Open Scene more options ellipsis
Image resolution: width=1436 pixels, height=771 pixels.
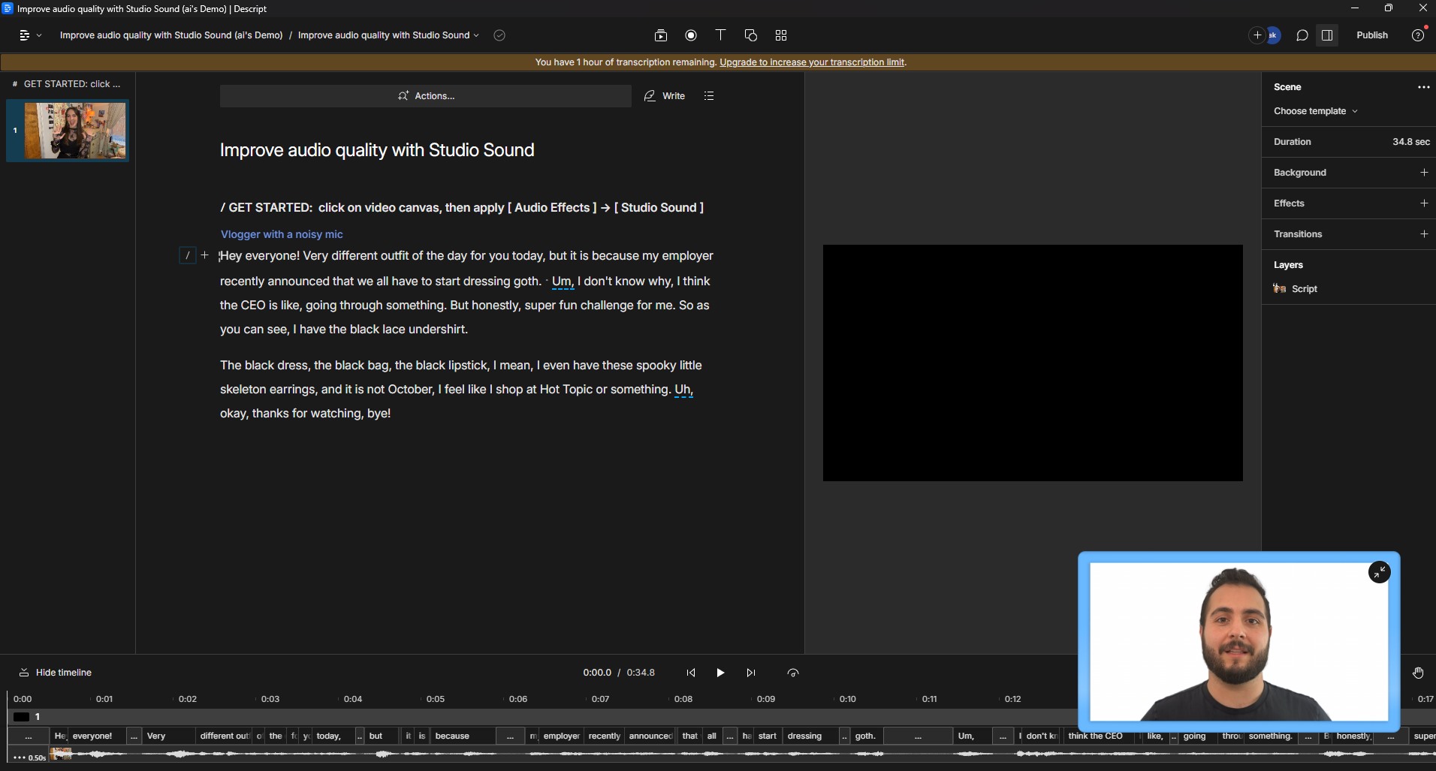pos(1423,87)
